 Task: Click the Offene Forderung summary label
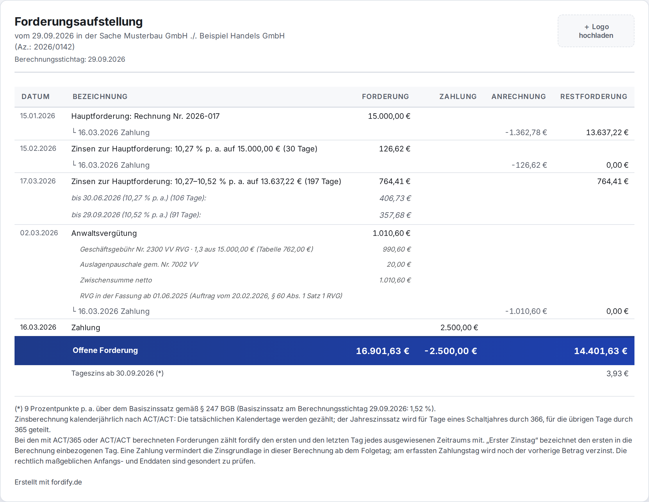click(x=105, y=350)
